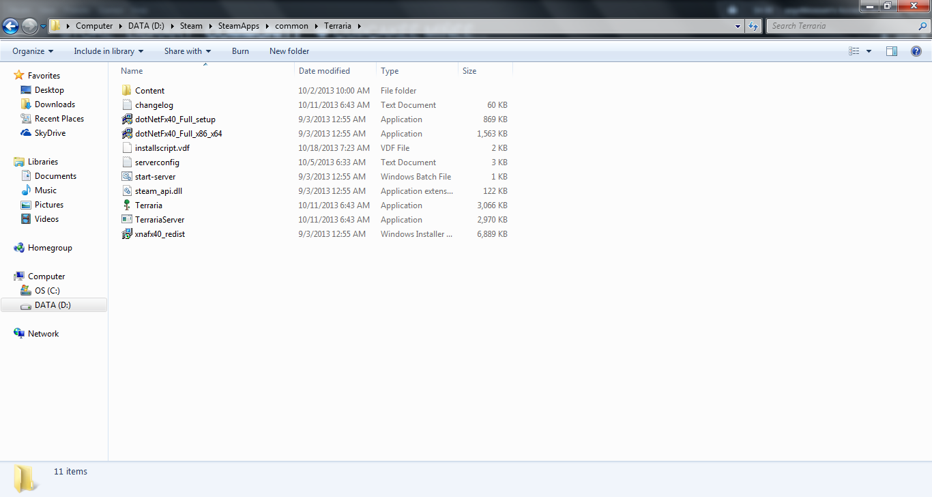The width and height of the screenshot is (932, 497).
Task: Click the Windows Batch File type cell
Action: coord(416,177)
